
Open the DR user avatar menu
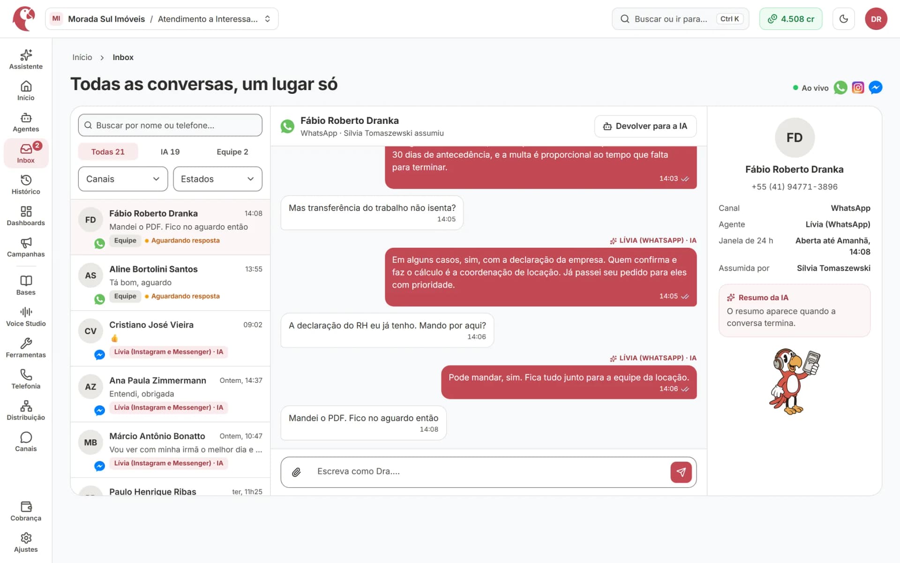coord(876,19)
